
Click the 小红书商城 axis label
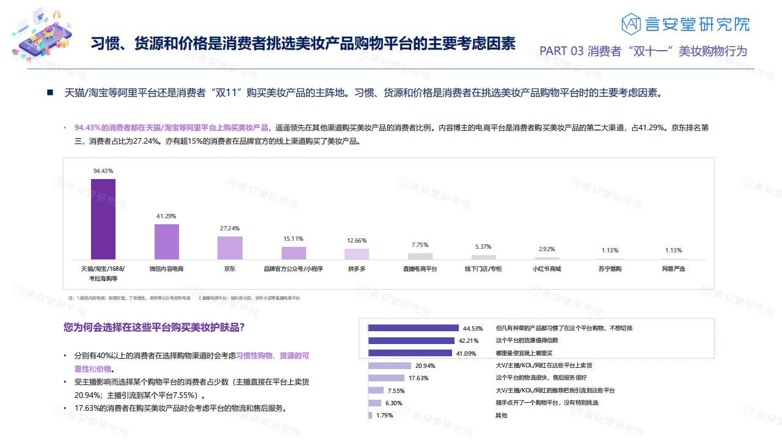(x=547, y=269)
